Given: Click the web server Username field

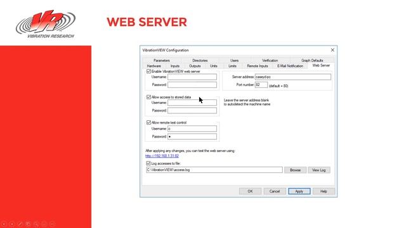Looking at the screenshot, I should click(x=192, y=77).
